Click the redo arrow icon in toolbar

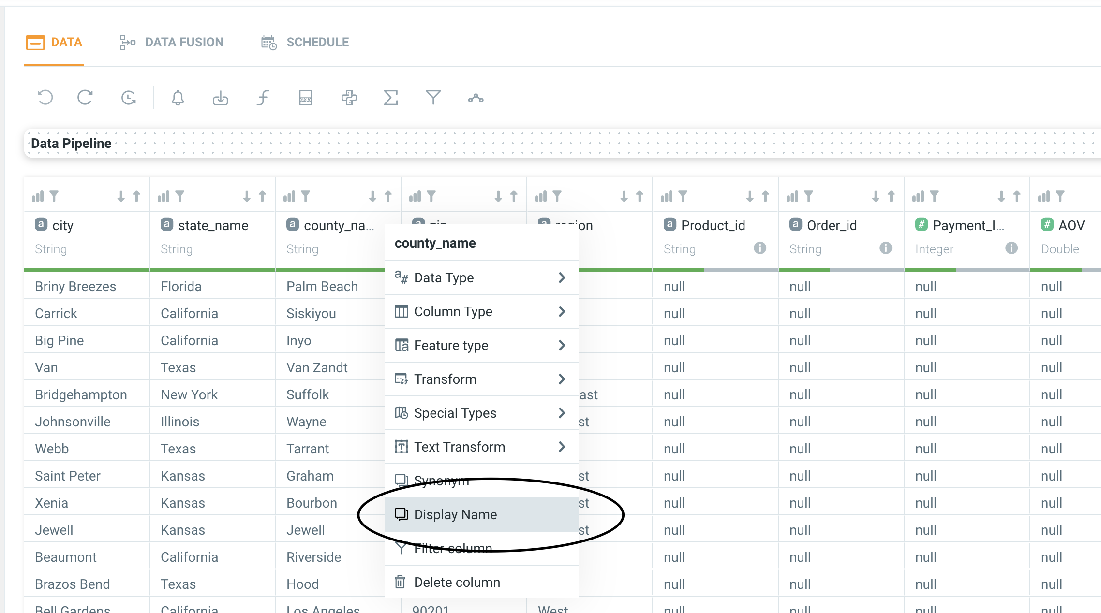[85, 98]
